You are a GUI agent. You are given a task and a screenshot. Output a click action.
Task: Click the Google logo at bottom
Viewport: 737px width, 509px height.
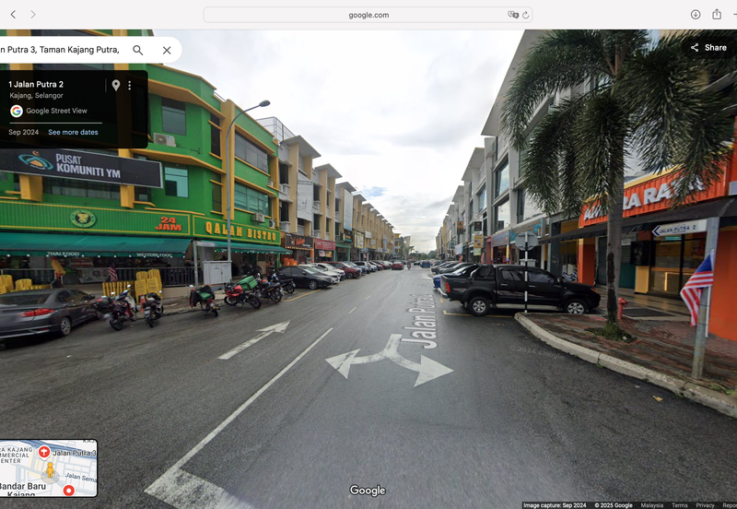[x=368, y=491]
